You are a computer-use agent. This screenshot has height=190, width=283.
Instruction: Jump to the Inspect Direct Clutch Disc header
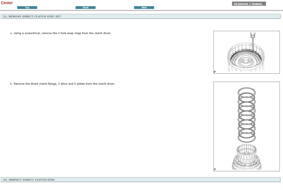pyautogui.click(x=29, y=180)
